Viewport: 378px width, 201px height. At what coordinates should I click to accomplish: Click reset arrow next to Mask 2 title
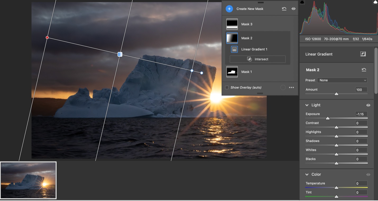[364, 70]
